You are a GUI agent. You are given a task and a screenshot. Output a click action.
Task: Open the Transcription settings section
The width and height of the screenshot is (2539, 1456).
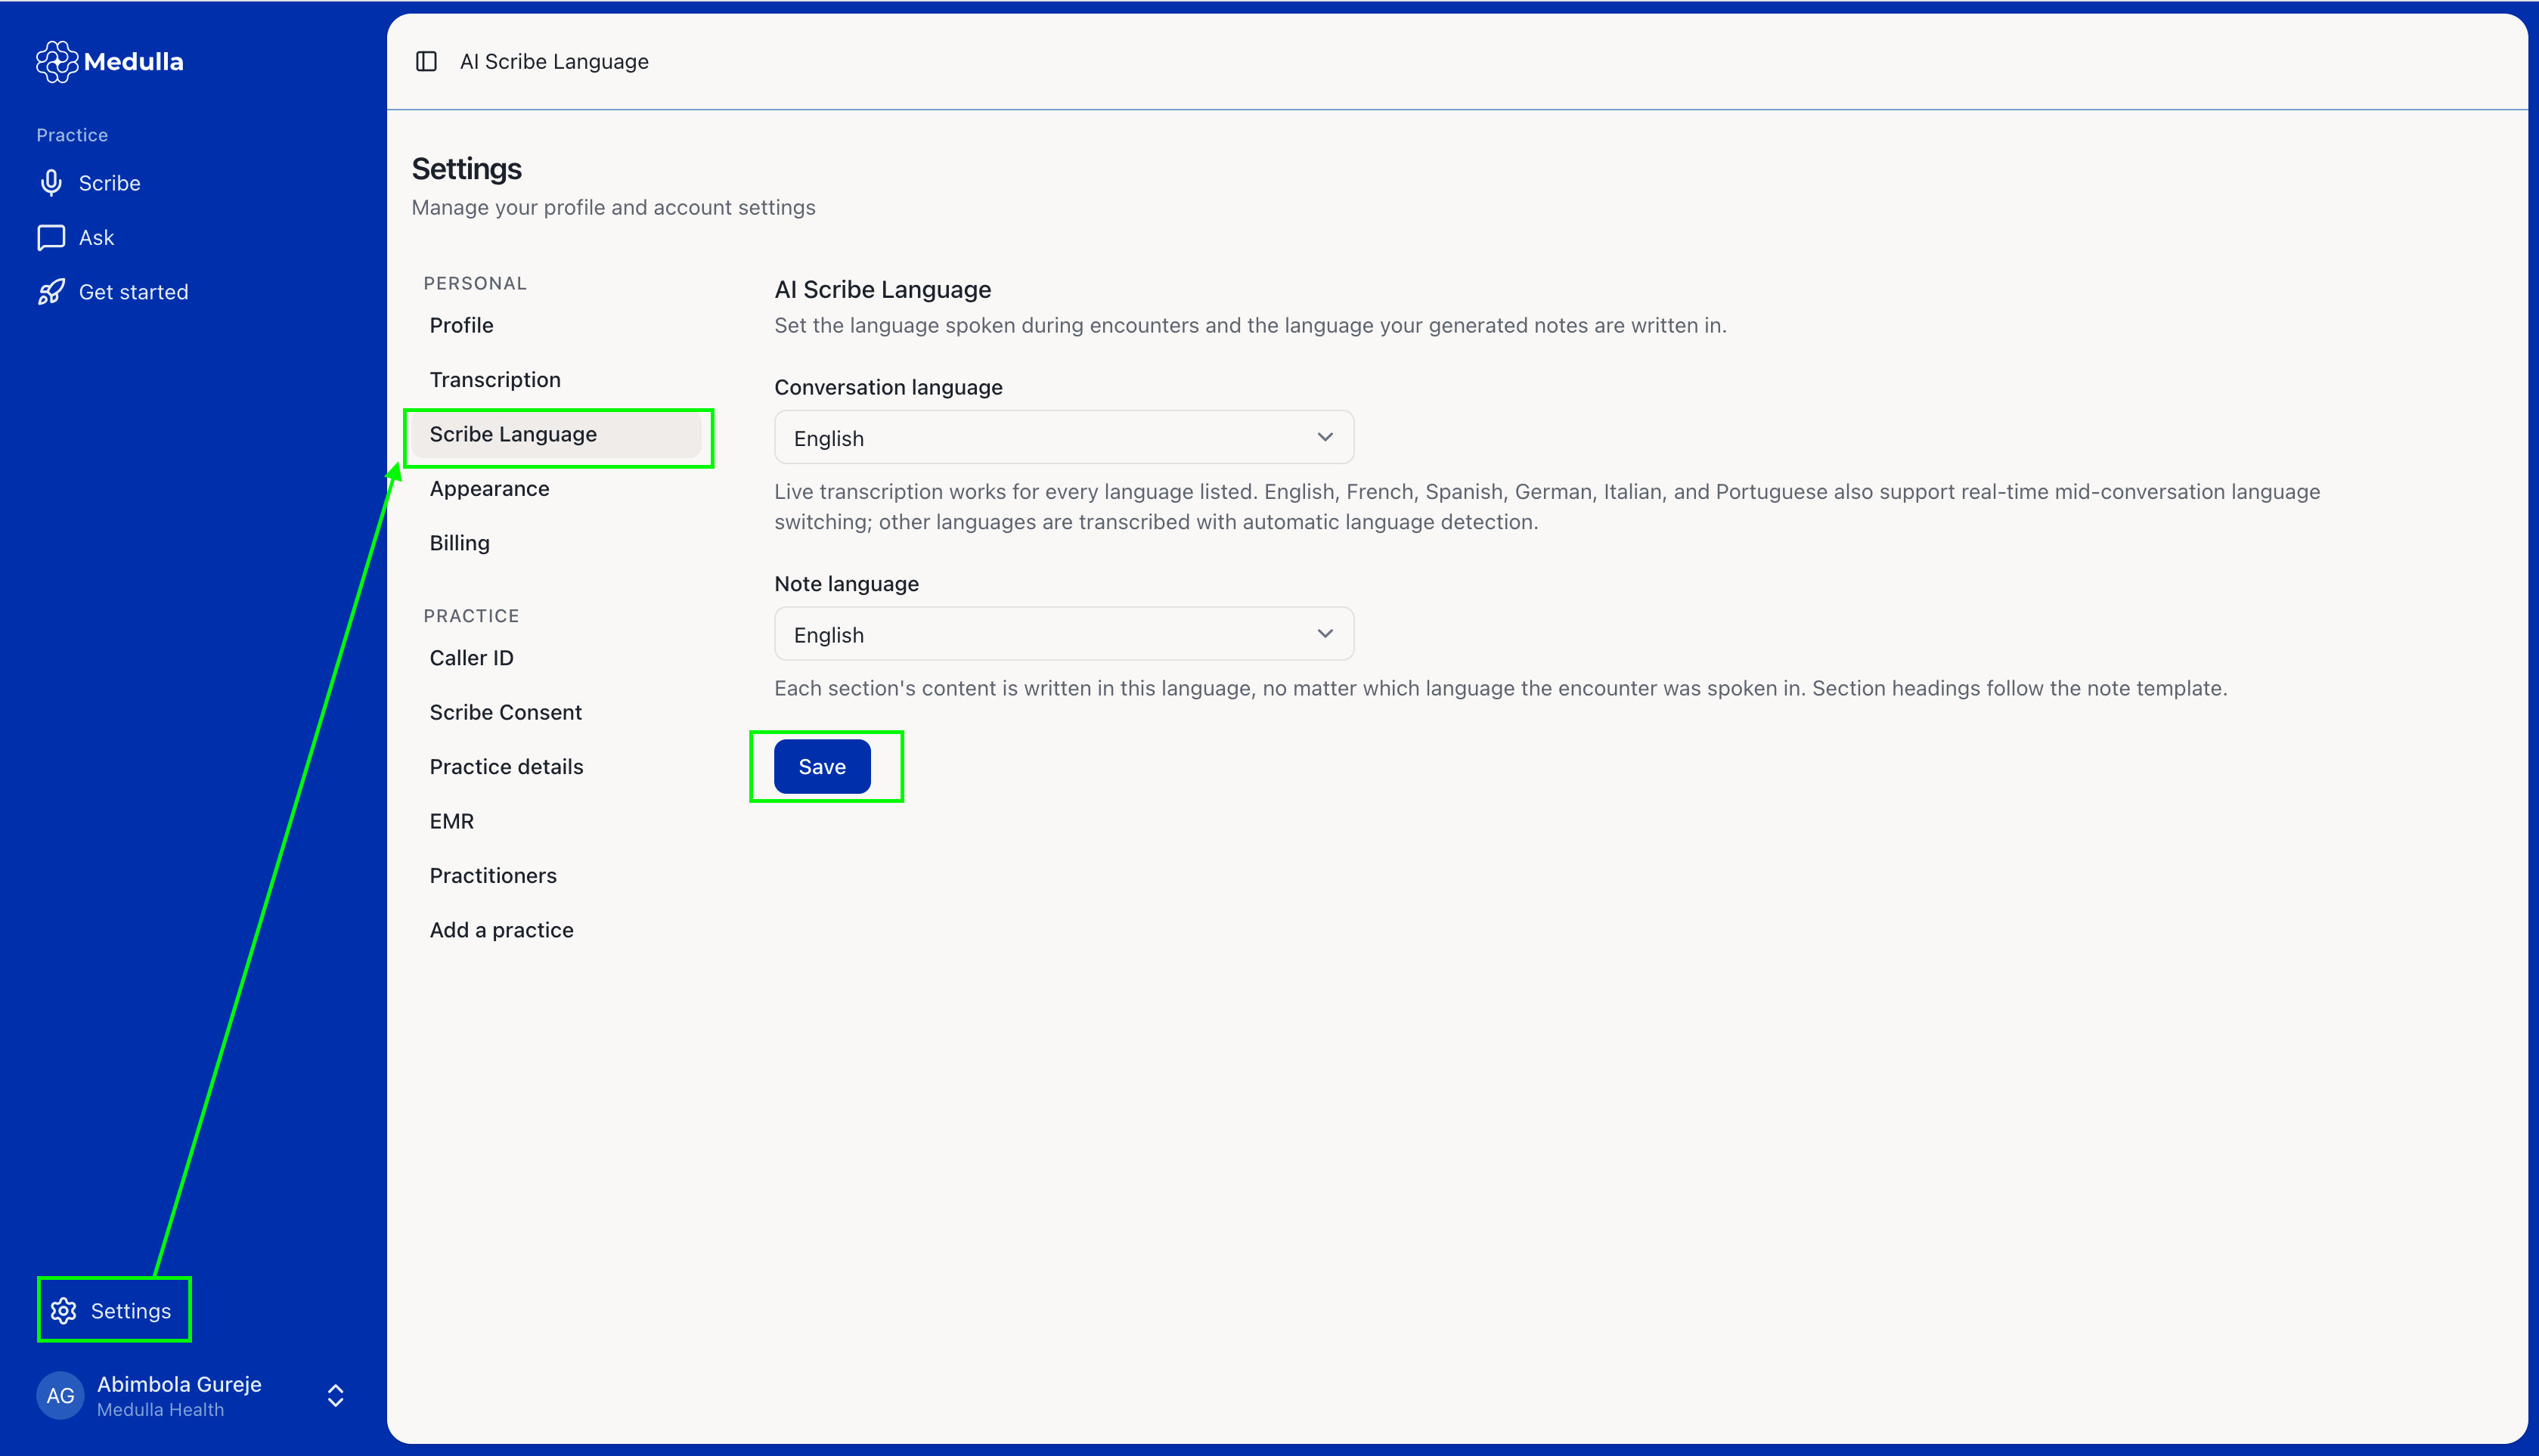click(556, 380)
